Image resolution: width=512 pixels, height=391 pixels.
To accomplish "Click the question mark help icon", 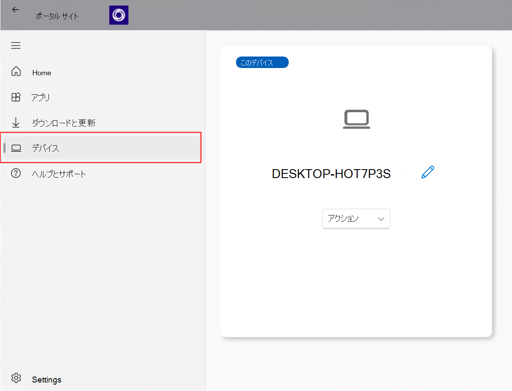I will (16, 173).
